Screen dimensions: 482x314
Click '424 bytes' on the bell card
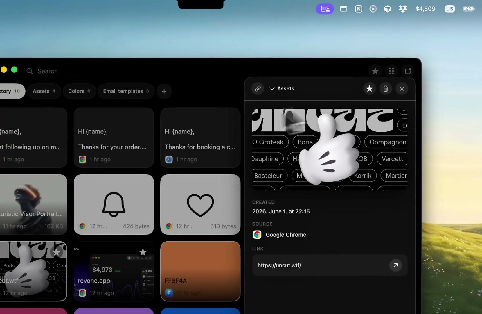(x=136, y=226)
